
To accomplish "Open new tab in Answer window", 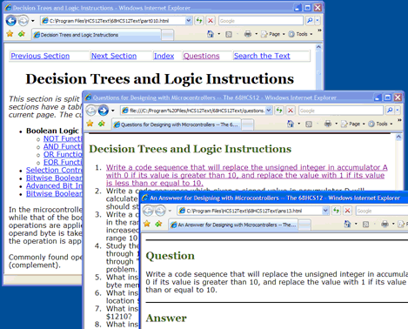I will click(304, 225).
